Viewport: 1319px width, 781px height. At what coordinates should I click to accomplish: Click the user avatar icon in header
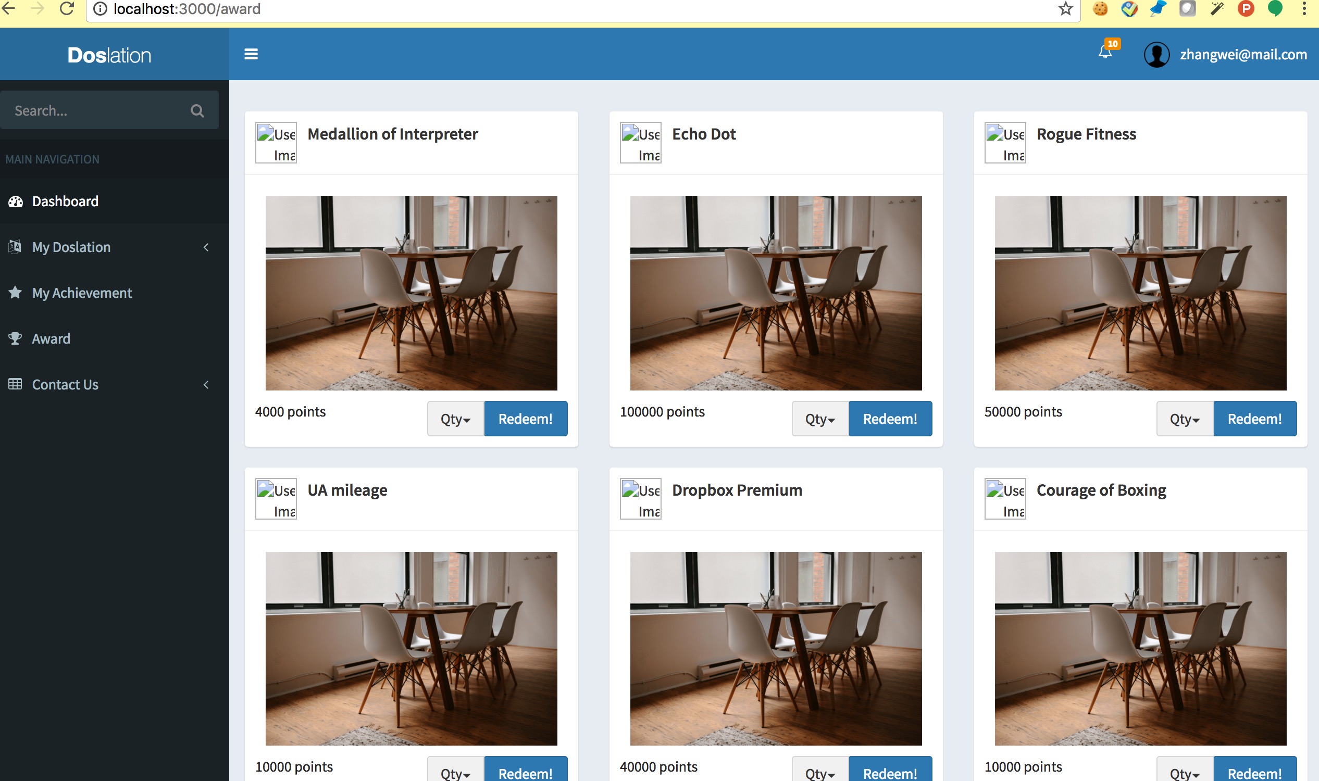pyautogui.click(x=1156, y=54)
